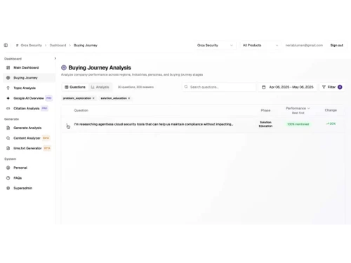
Task: Click the user email address in header
Action: 304,46
